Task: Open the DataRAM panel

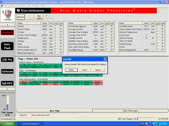Action: (x=7, y=32)
